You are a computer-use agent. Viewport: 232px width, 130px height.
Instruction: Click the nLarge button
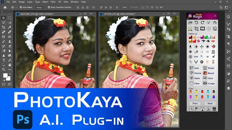[208, 83]
